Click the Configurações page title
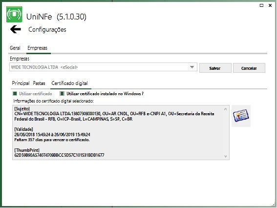Image resolution: width=277 pixels, height=208 pixels. (x=47, y=29)
